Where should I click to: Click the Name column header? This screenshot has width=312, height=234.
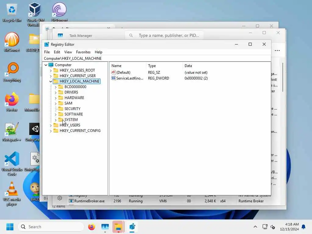[x=128, y=66]
